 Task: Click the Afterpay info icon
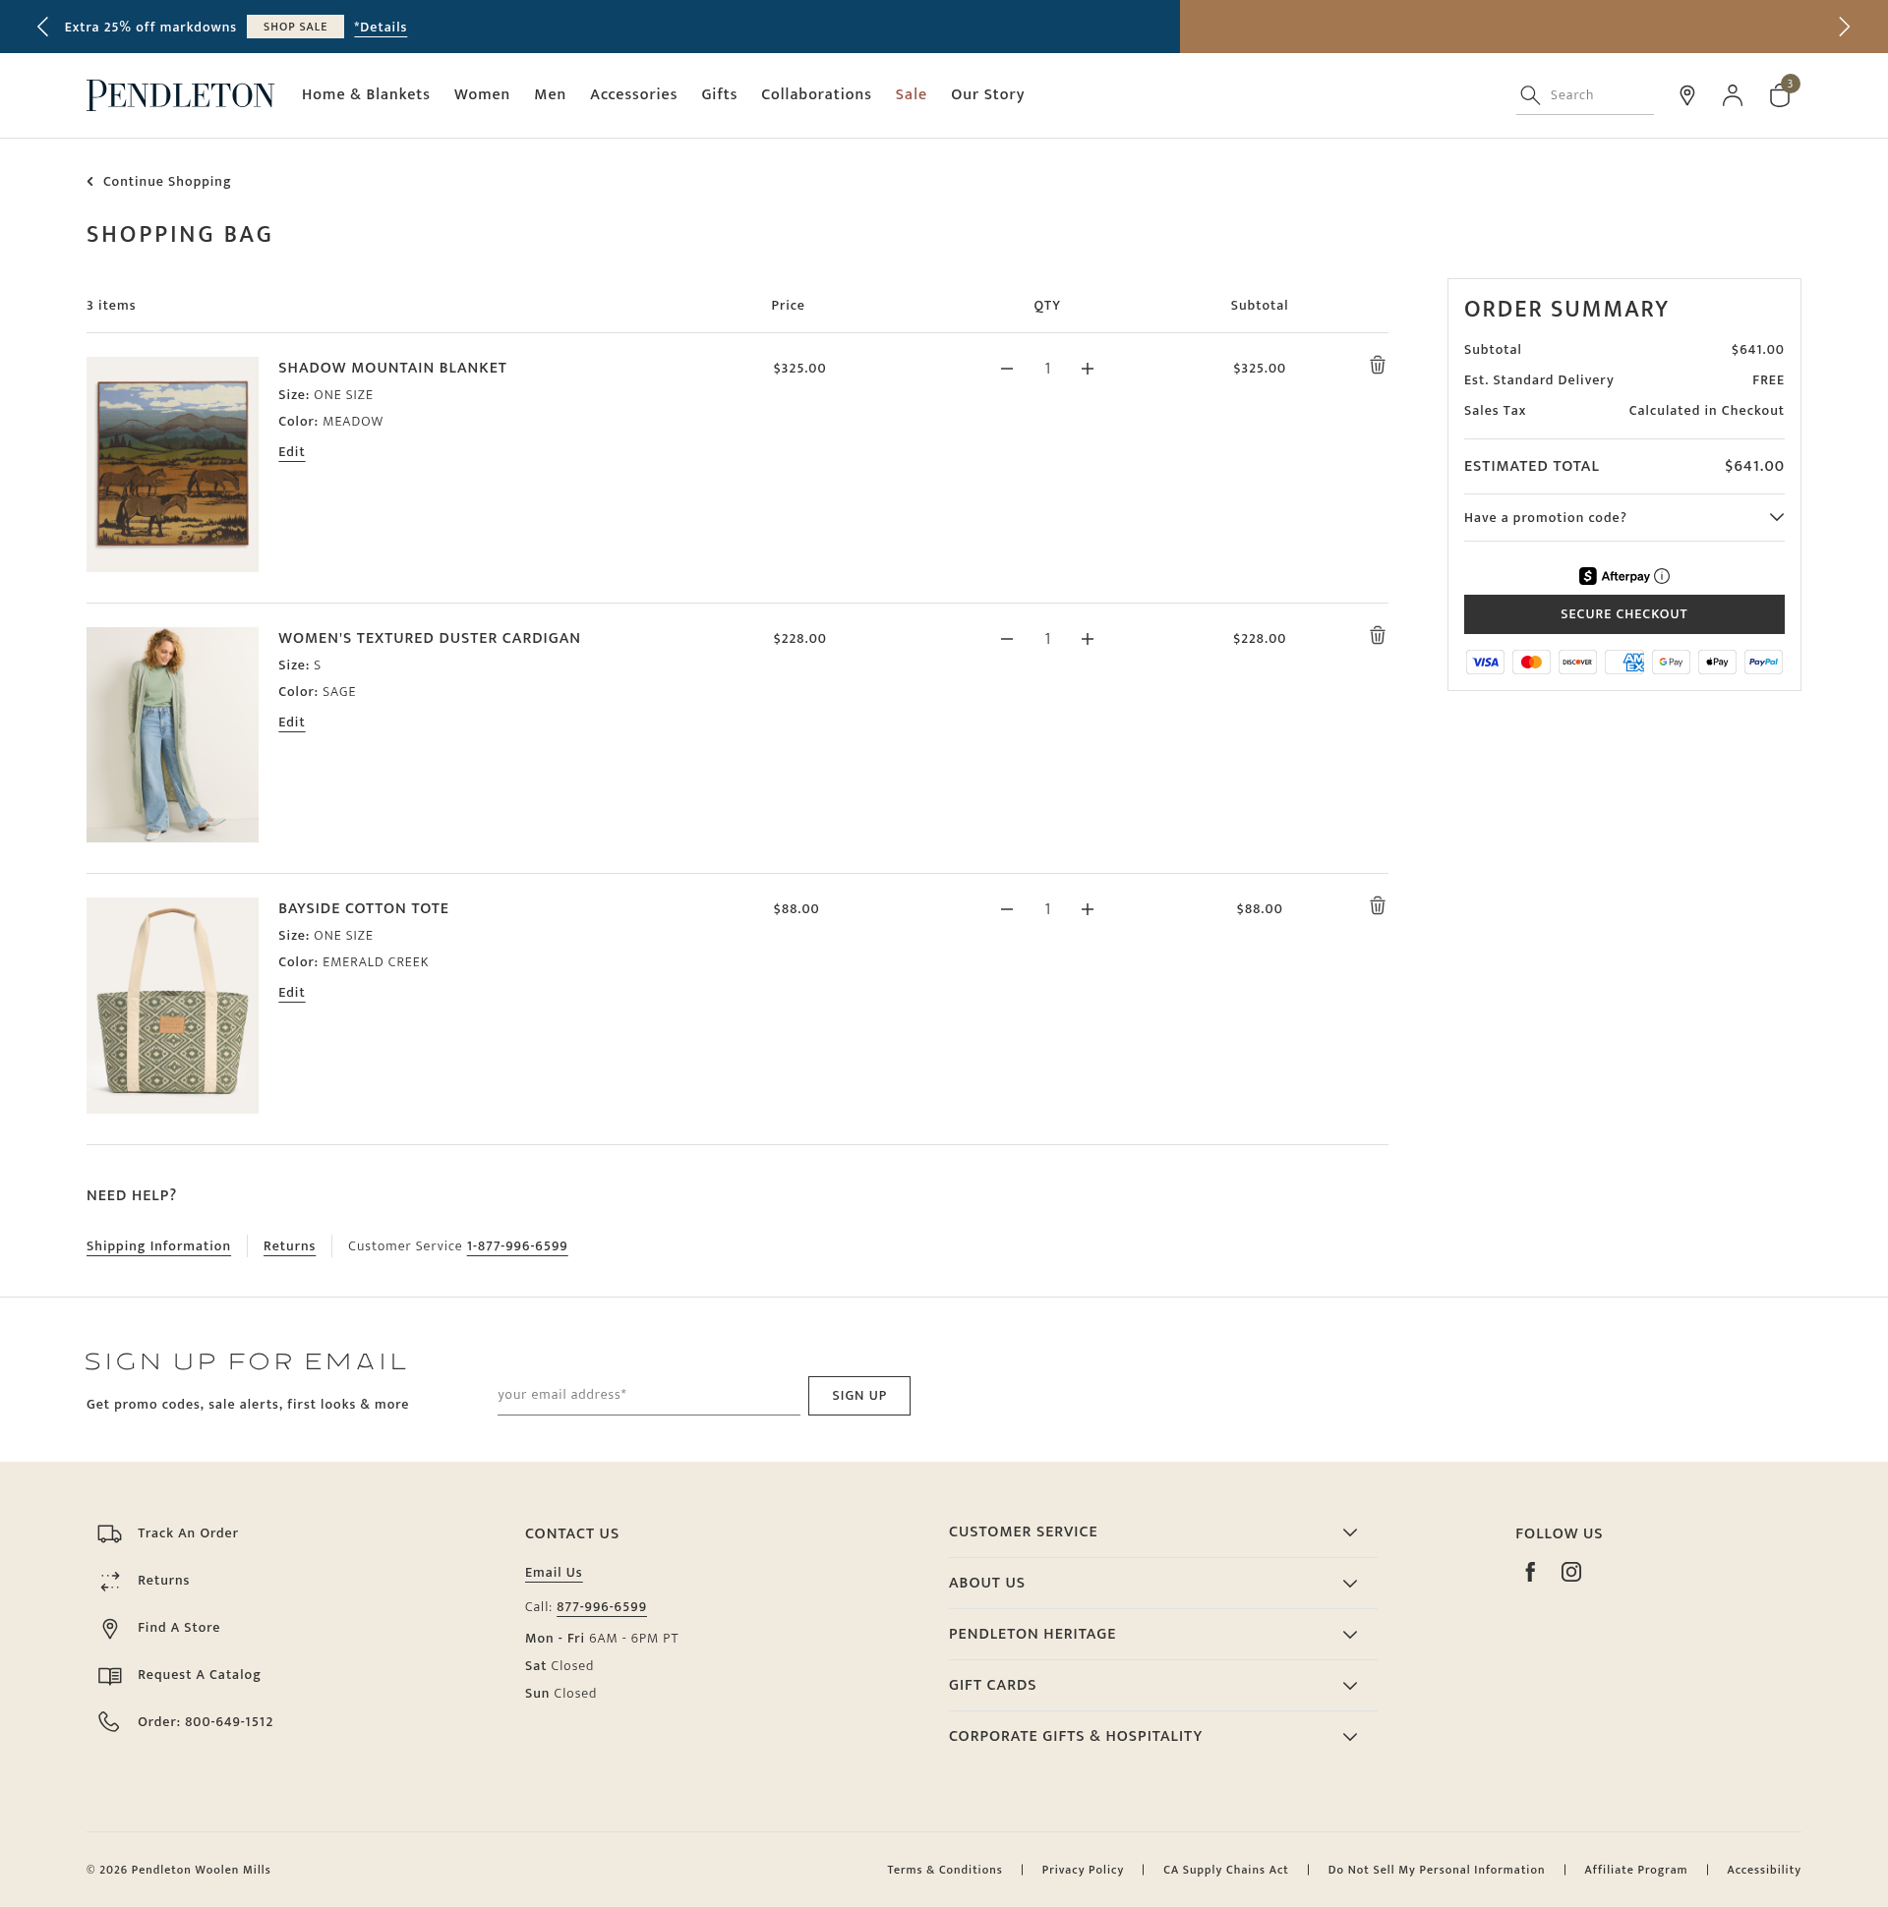pos(1662,576)
